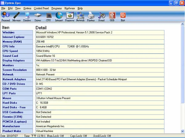This screenshot has height=138, width=185.
Task: Click the Printers toolbar icon
Action: [91, 17]
